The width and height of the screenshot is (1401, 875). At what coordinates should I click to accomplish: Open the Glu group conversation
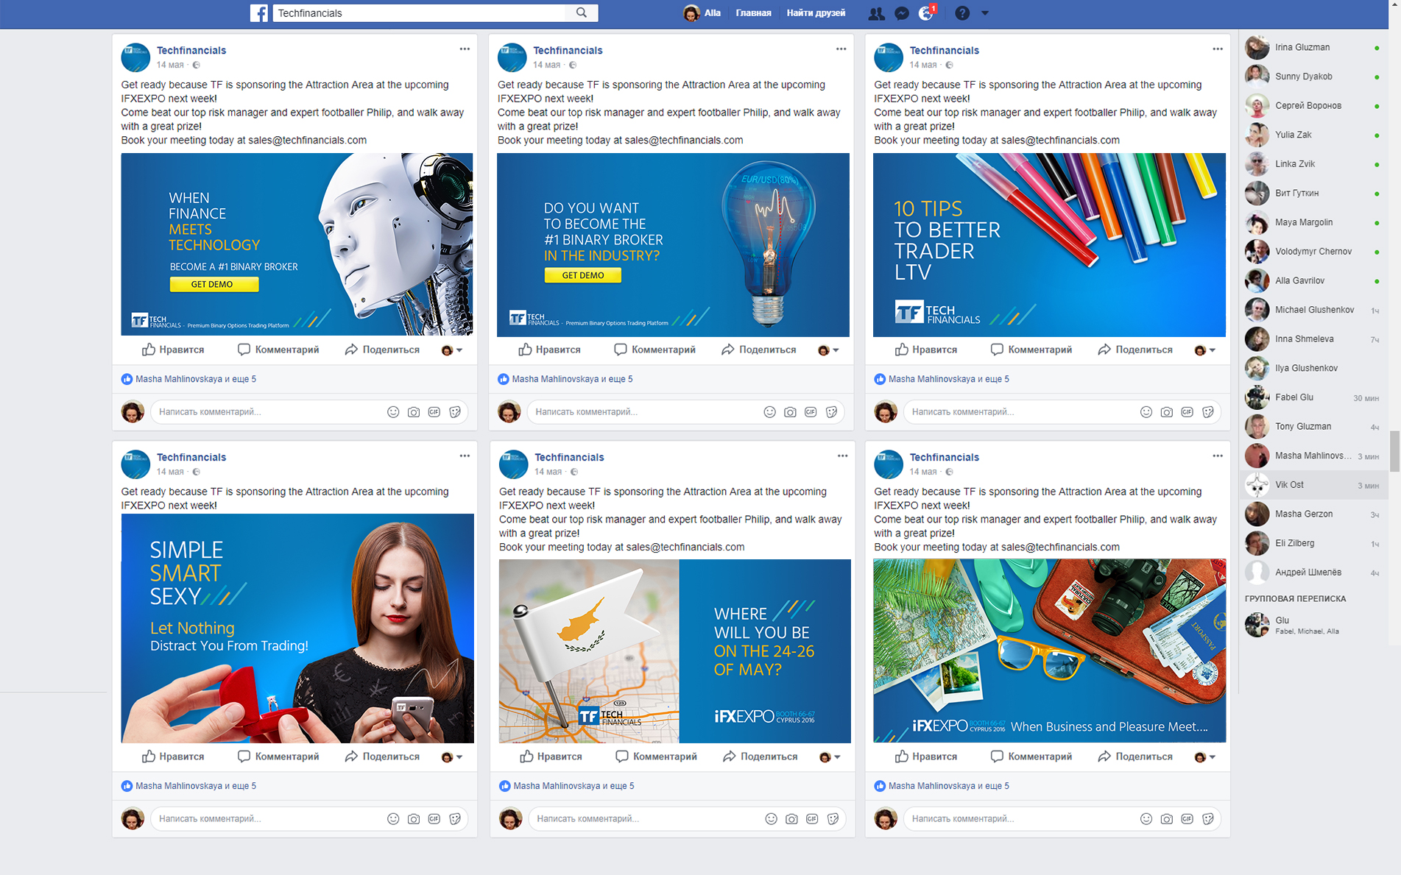click(1313, 625)
